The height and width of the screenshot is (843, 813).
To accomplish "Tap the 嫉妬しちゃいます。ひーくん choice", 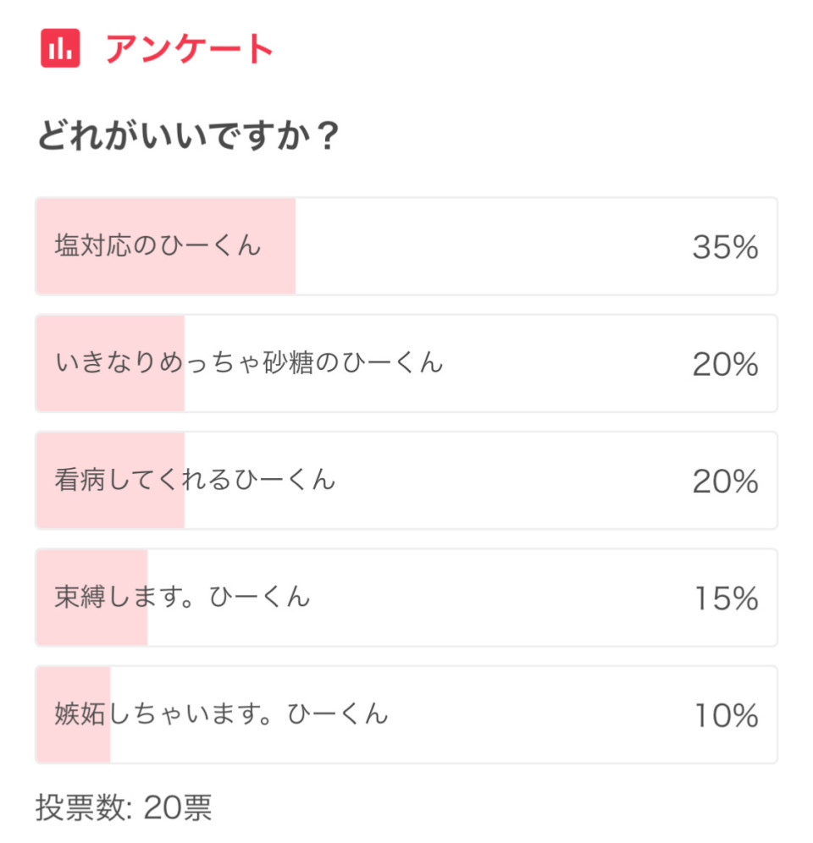I will coord(221,714).
